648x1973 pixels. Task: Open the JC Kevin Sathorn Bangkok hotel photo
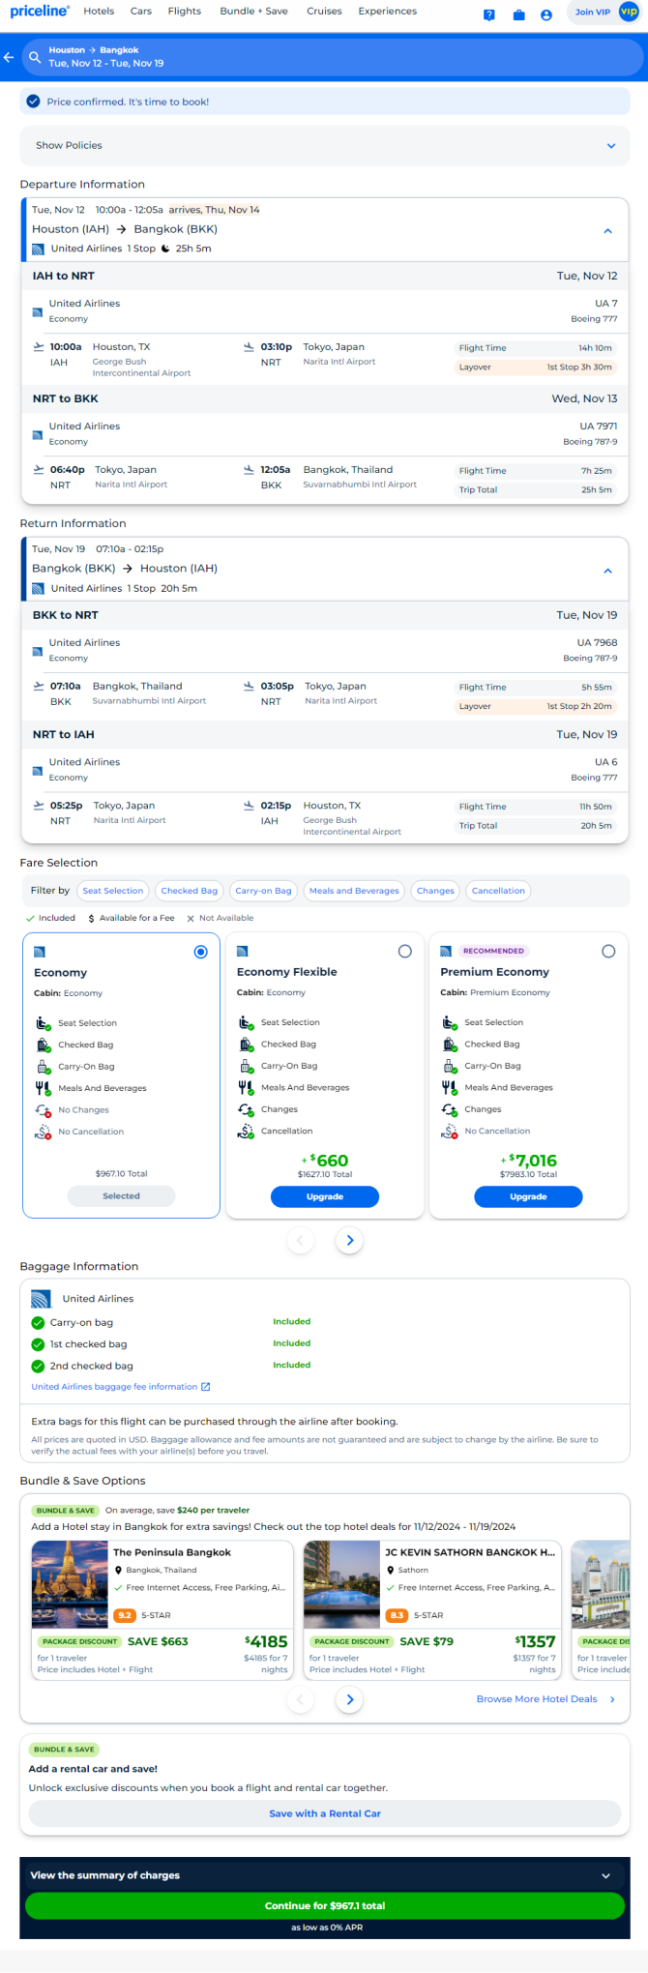(341, 1584)
